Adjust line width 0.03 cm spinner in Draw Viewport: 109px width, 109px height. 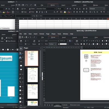coord(67,41)
